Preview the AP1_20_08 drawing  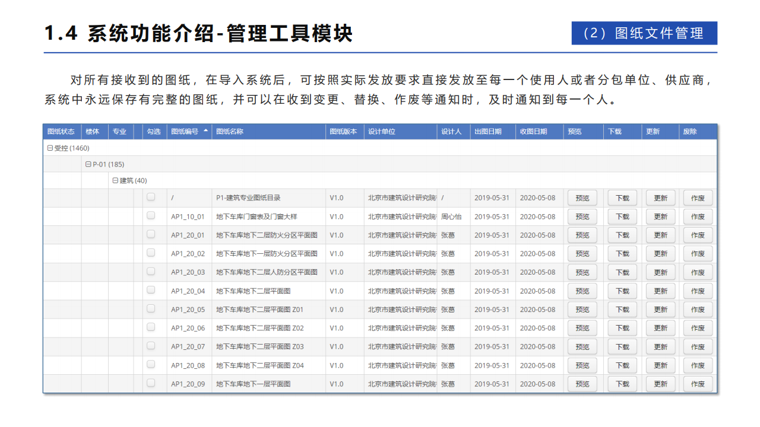582,365
